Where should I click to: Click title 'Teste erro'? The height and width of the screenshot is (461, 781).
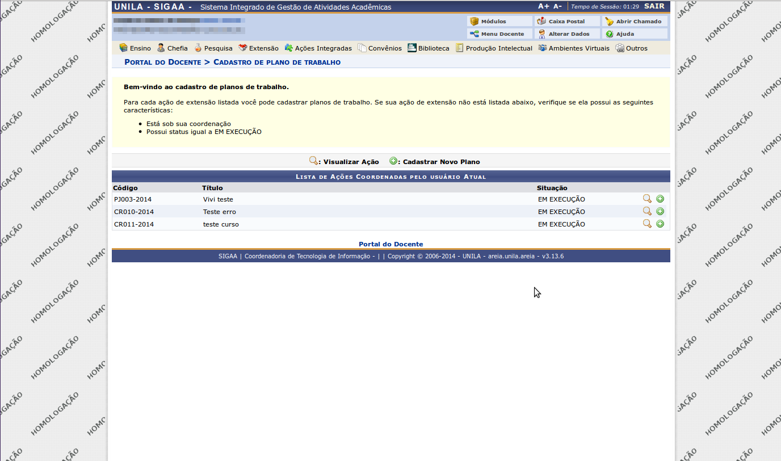pos(219,212)
